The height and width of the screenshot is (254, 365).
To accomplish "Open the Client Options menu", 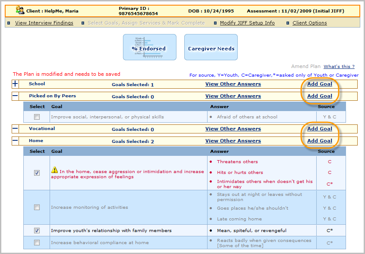I will tap(310, 23).
